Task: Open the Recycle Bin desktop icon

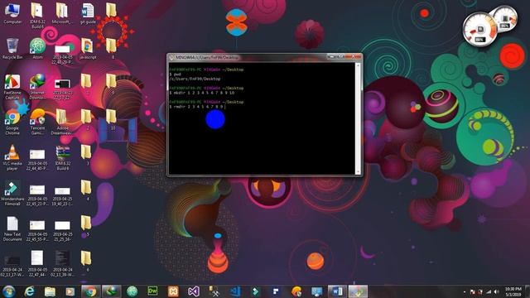Action: 12,49
